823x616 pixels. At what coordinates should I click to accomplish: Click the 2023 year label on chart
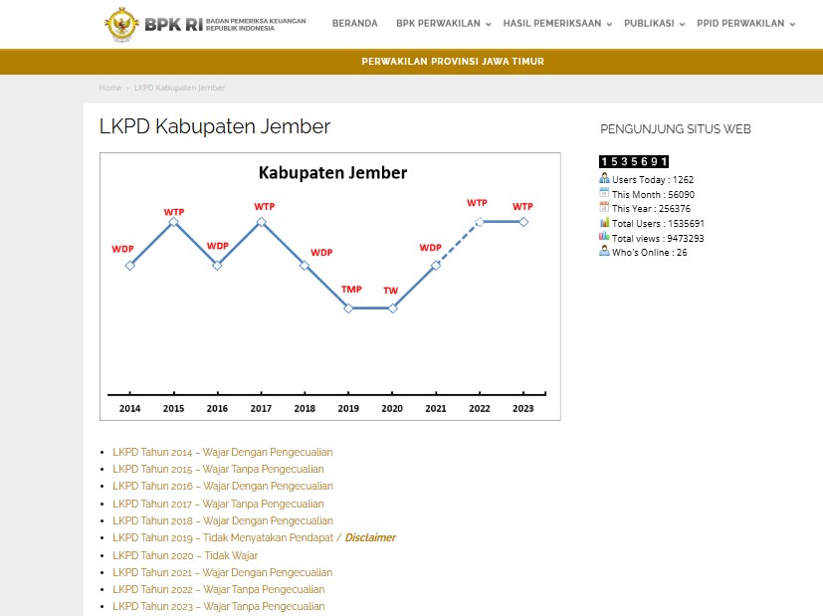522,408
